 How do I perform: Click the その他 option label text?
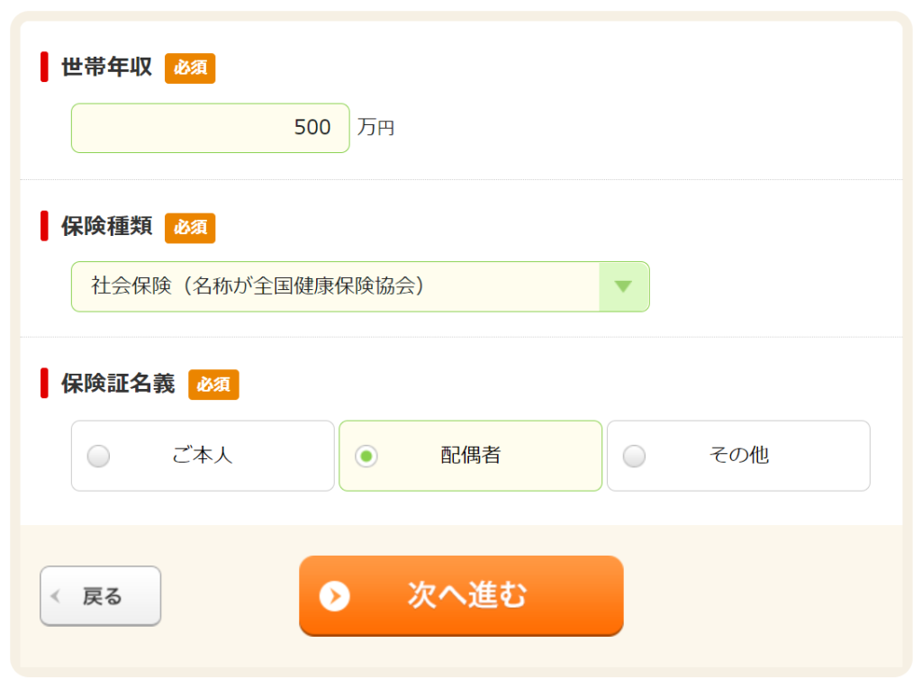pos(738,455)
